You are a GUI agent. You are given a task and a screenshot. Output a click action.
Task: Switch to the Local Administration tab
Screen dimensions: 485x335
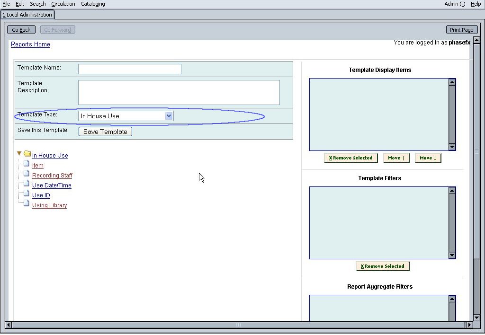[x=27, y=15]
